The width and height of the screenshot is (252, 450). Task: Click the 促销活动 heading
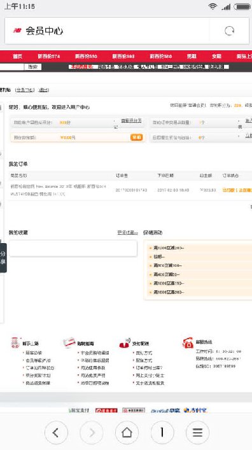[153, 232]
